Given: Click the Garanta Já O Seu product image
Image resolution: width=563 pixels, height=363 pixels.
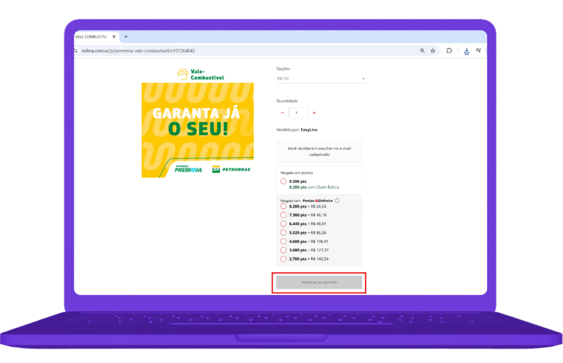Looking at the screenshot, I should (197, 130).
